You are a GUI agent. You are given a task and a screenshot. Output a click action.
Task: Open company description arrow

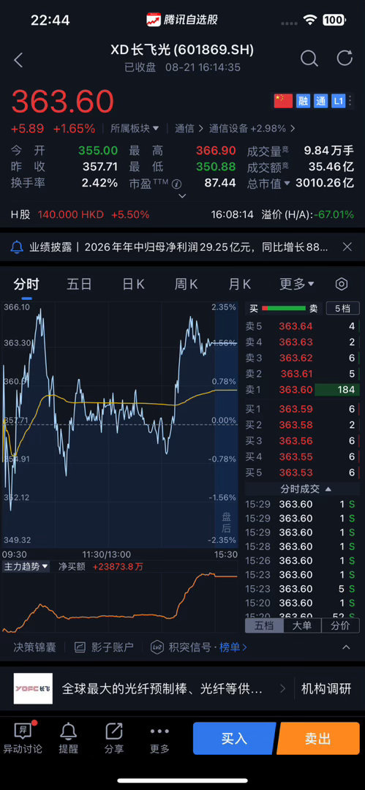(x=283, y=689)
